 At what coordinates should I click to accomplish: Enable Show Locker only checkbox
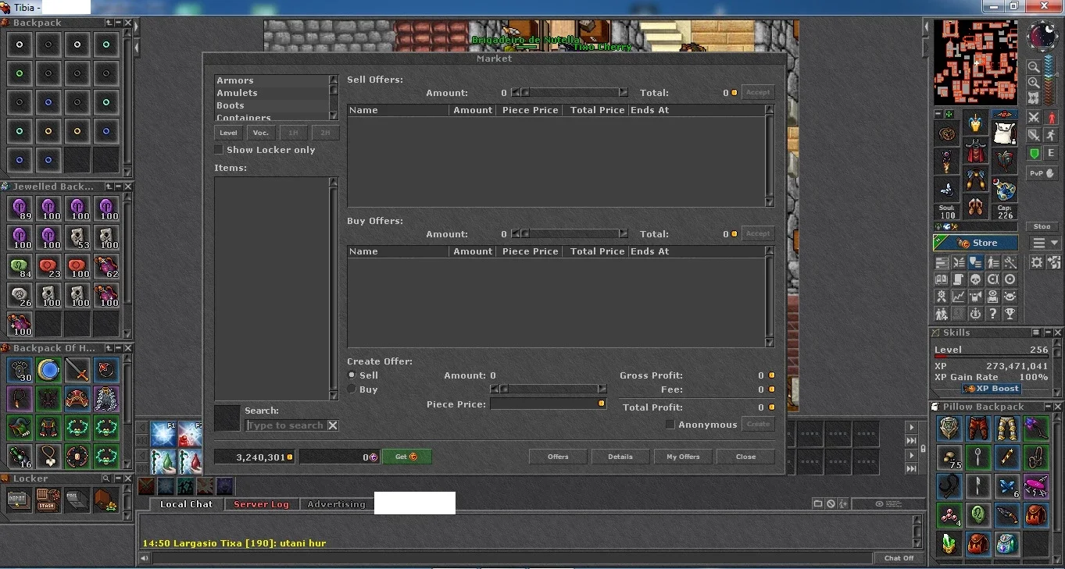tap(219, 150)
